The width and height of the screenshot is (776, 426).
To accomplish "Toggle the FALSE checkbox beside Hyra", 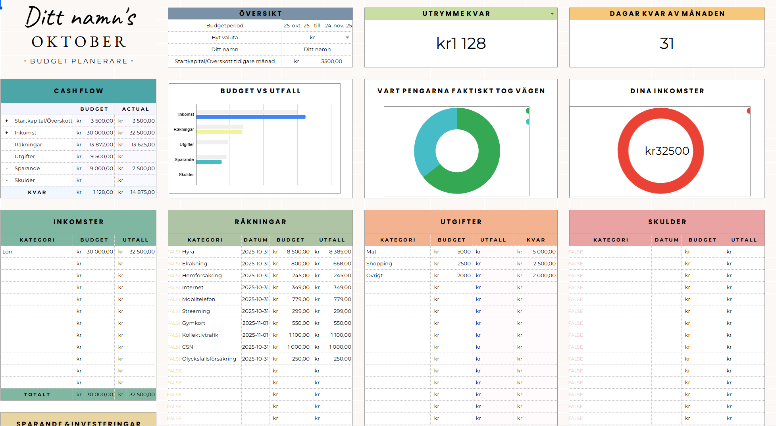I will pyautogui.click(x=174, y=252).
